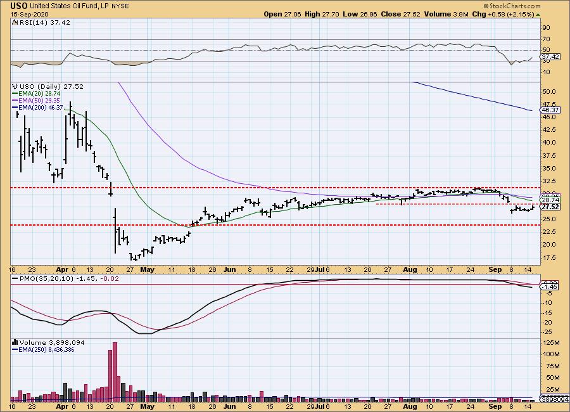Click the 25M volume axis label

tap(552, 390)
